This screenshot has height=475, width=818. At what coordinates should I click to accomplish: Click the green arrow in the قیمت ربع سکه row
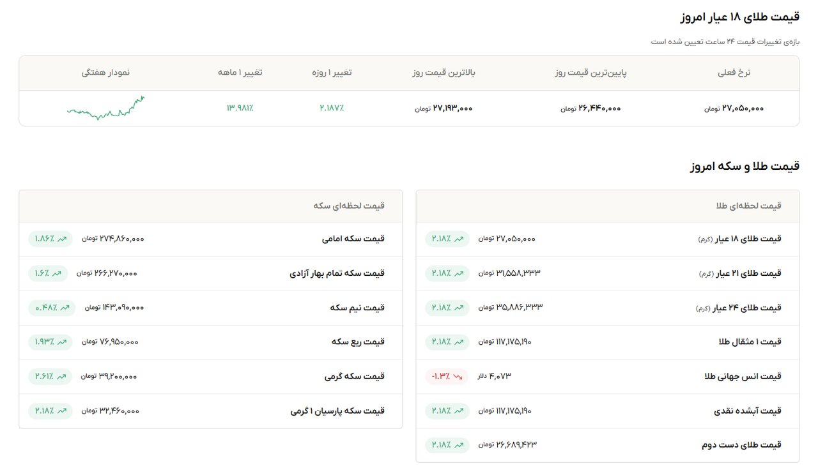pos(62,342)
